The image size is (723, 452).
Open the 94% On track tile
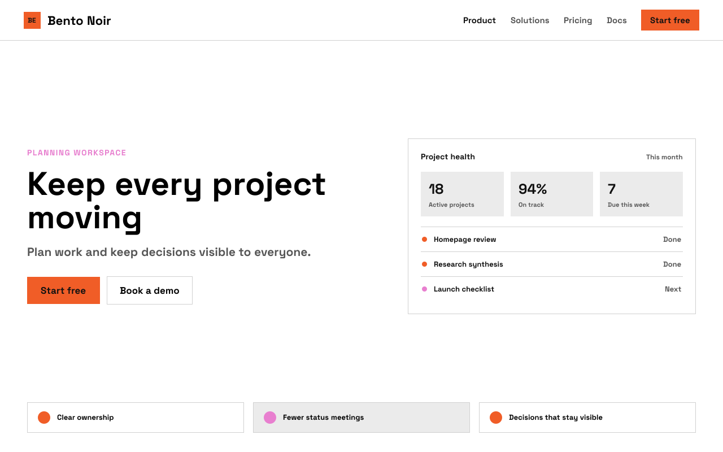[552, 194]
